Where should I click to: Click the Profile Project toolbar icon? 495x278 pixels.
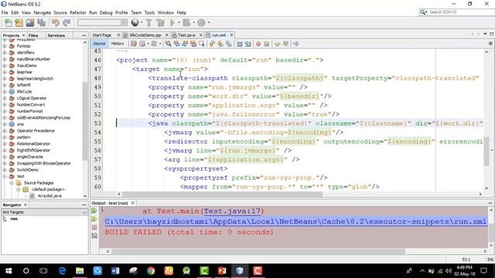pos(201,22)
